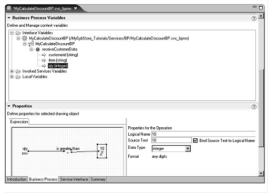268x193 pixels.
Task: Click the arrow icon beside customerid (string)
Action: (x=44, y=55)
